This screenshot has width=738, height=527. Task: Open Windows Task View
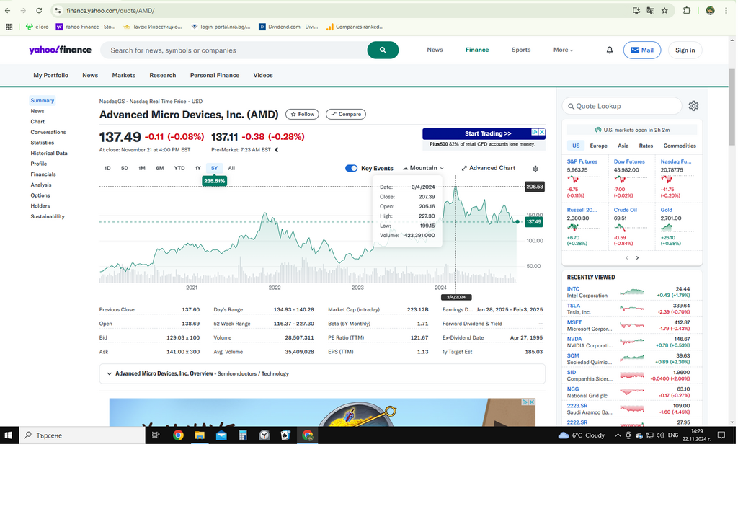click(156, 435)
